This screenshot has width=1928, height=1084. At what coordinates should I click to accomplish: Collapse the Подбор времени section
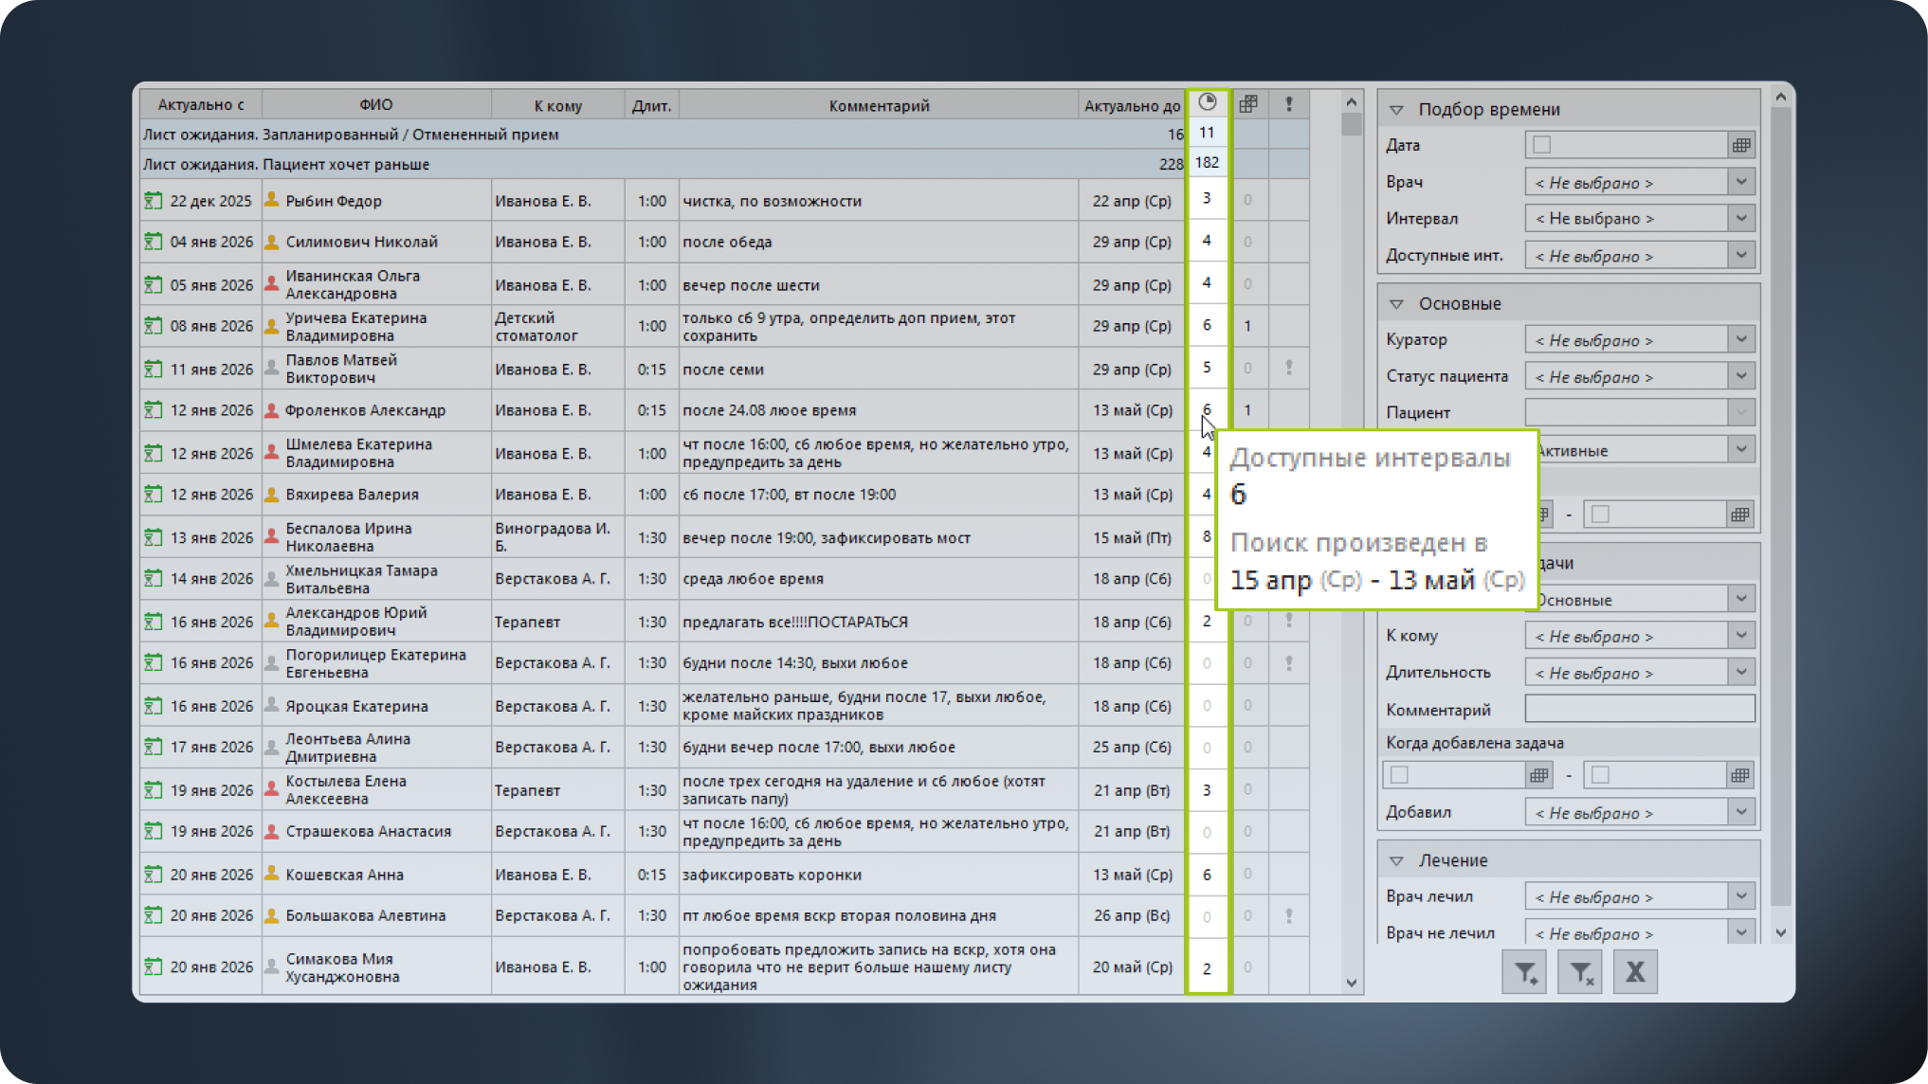point(1396,110)
